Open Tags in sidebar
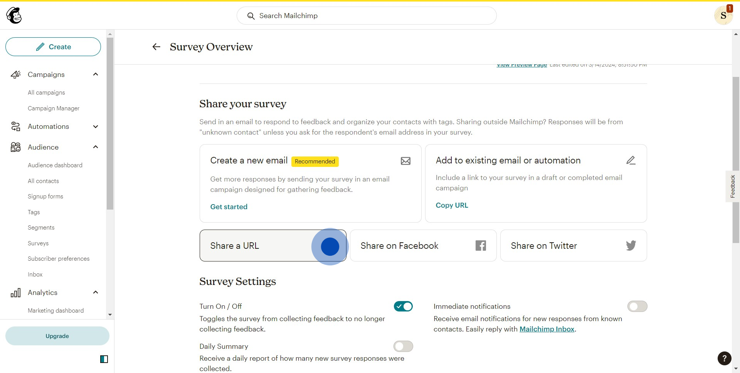Image resolution: width=740 pixels, height=373 pixels. (34, 212)
